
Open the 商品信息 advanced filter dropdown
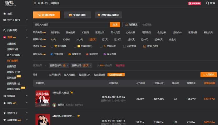92,54
